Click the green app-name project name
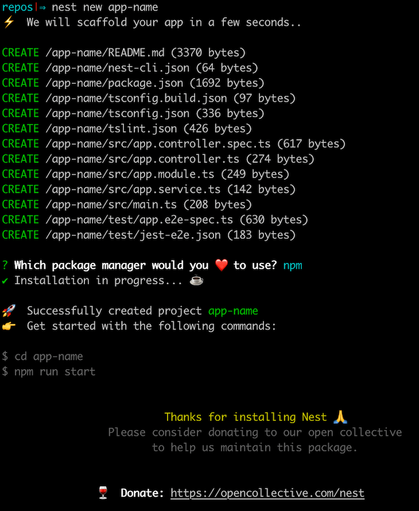Image resolution: width=419 pixels, height=511 pixels. [x=233, y=311]
